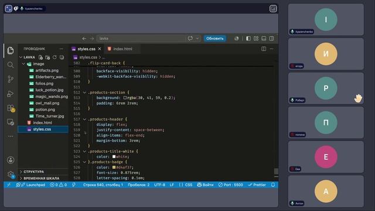Click Launchpad in the status bar

[33, 185]
